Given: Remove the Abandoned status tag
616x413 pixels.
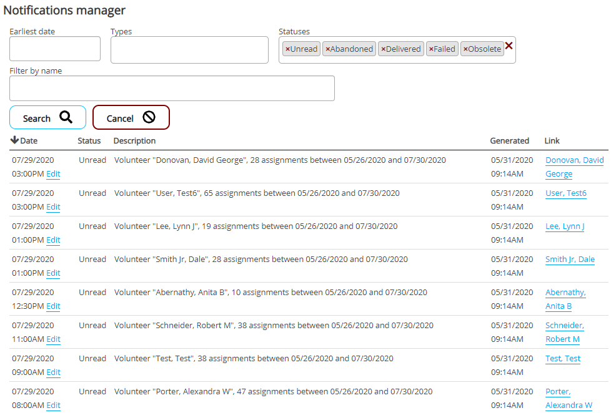Looking at the screenshot, I should pos(327,49).
